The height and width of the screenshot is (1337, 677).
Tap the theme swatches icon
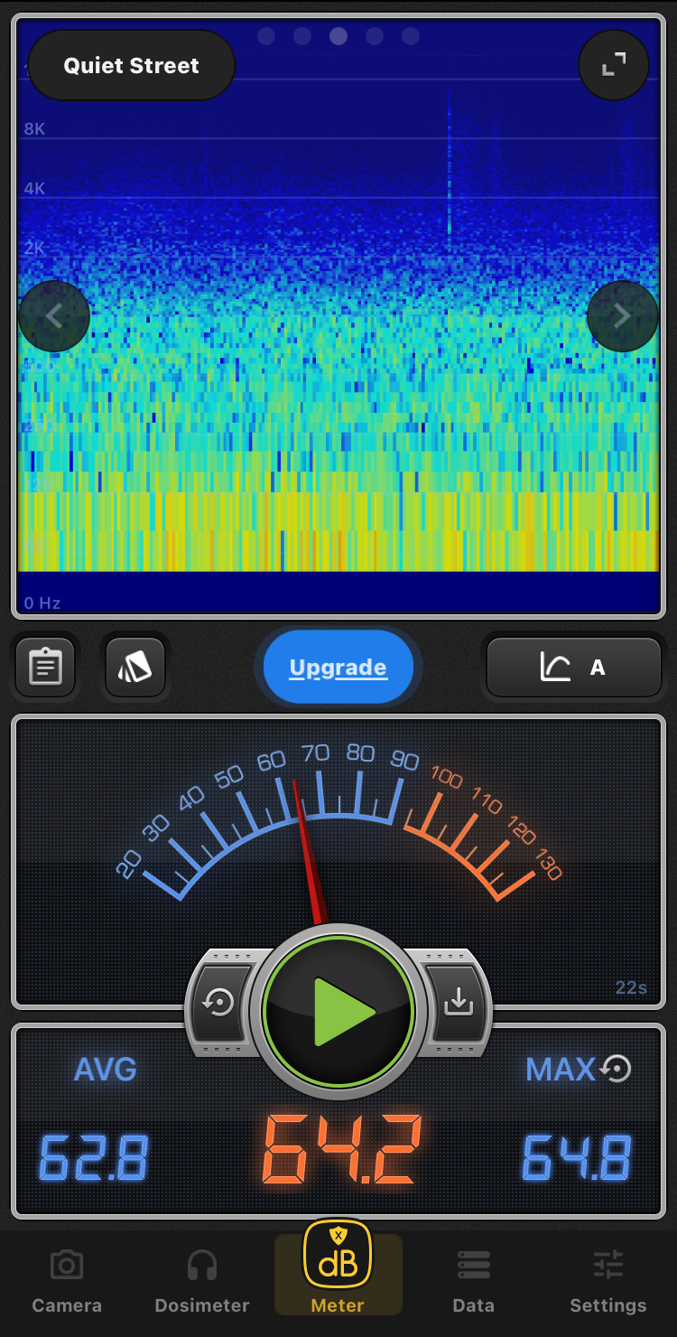(x=134, y=668)
